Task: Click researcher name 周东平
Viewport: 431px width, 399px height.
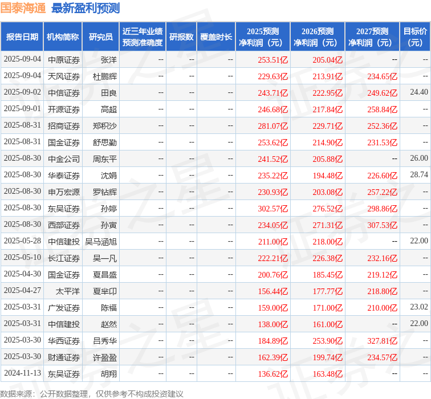Action: 105,159
